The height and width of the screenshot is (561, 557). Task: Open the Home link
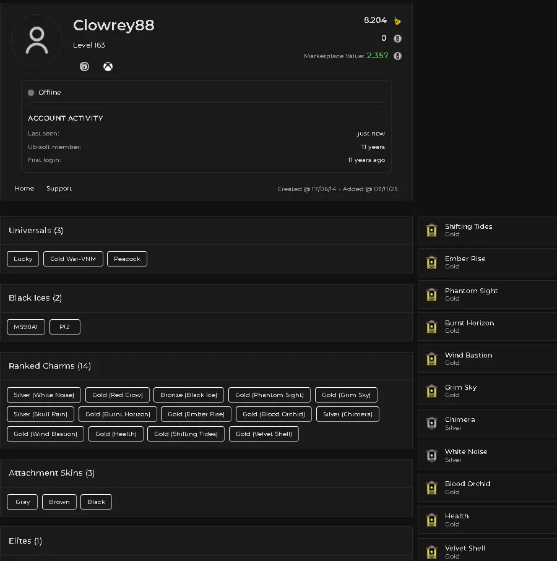(25, 189)
